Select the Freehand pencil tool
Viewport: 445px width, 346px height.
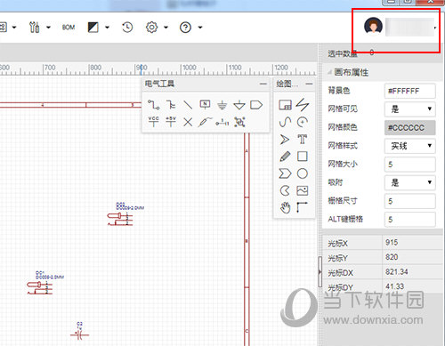(285, 157)
